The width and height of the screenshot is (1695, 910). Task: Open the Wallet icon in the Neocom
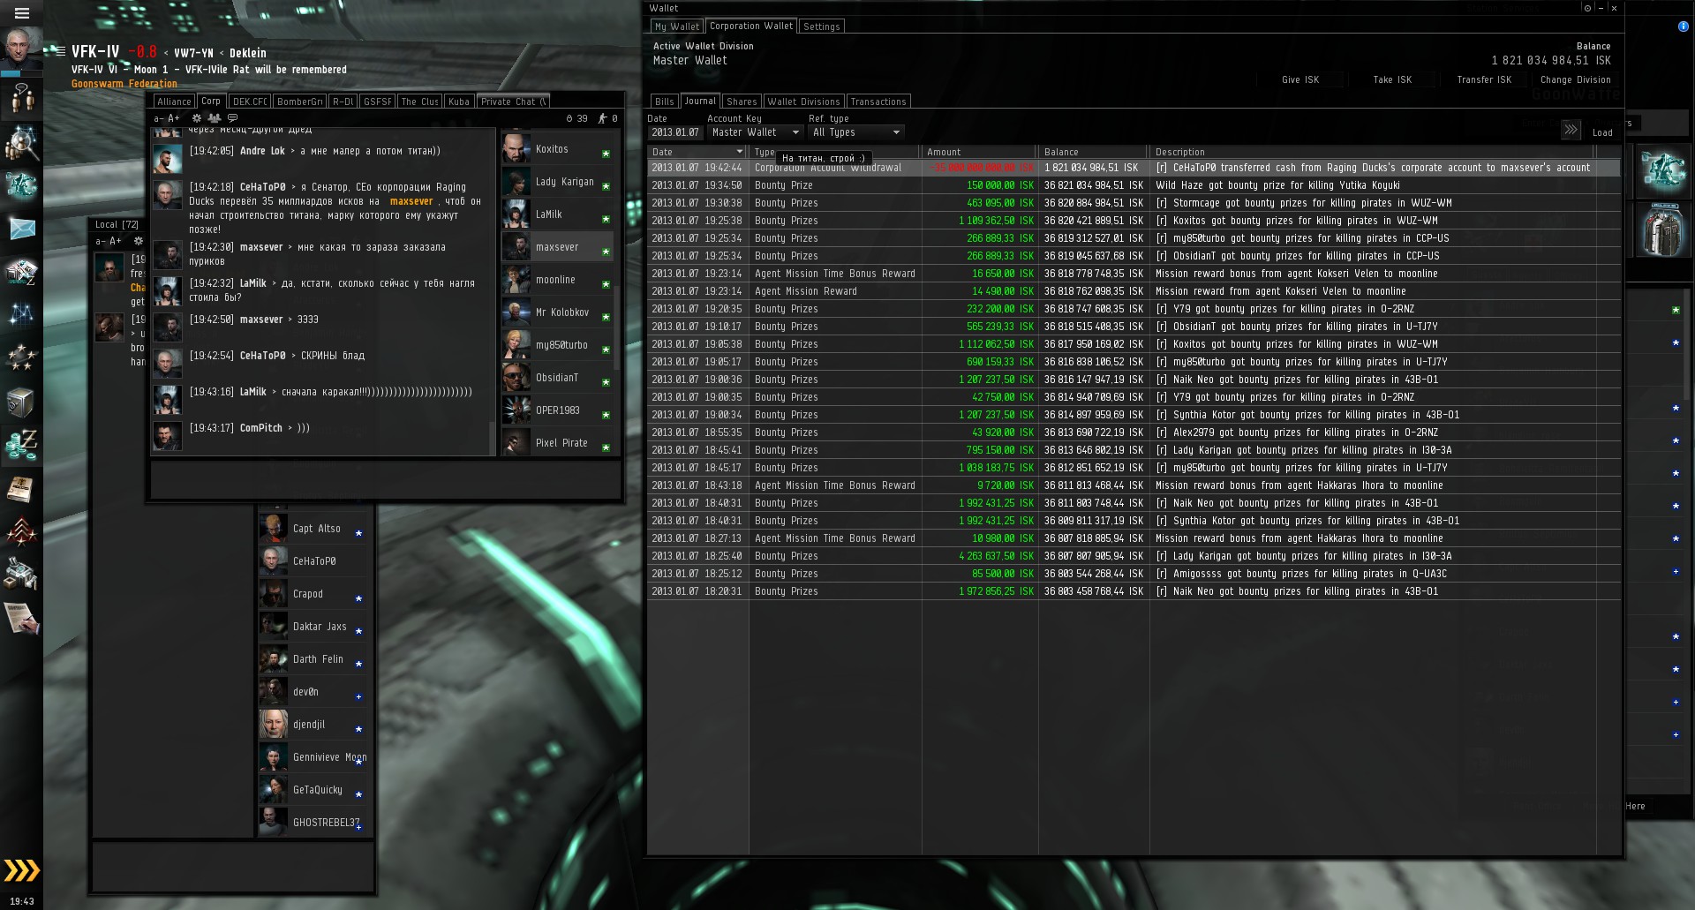pos(21,445)
